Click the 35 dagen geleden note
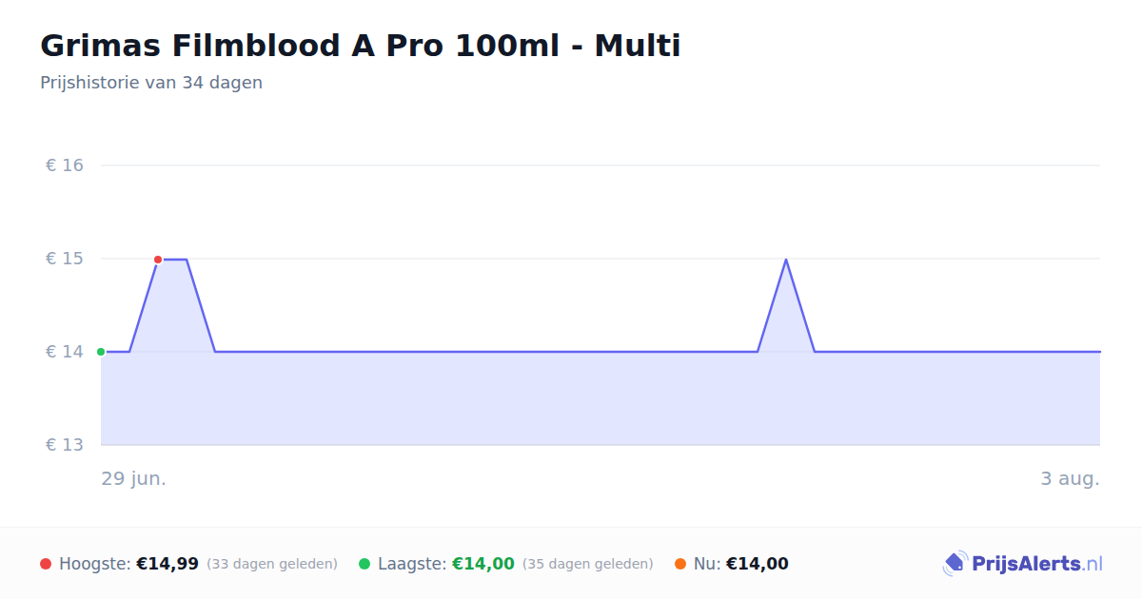 coord(588,564)
